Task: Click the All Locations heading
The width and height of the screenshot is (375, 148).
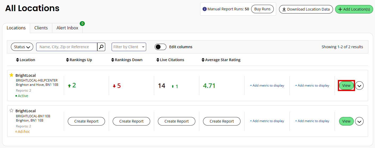Action: point(32,8)
